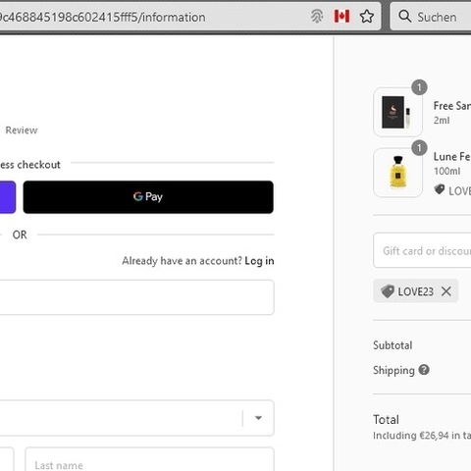
Task: Click the search magnifier icon
Action: [x=404, y=16]
